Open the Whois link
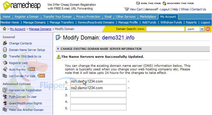212x115 pixels. click(185, 9)
